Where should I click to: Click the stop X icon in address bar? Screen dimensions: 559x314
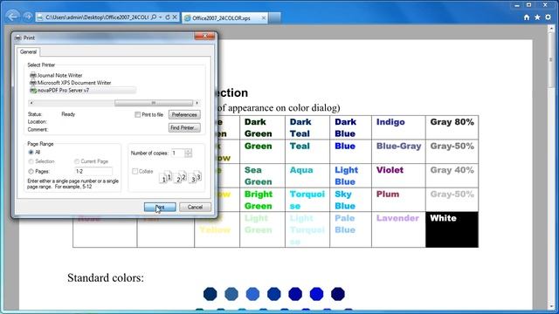pyautogui.click(x=175, y=17)
